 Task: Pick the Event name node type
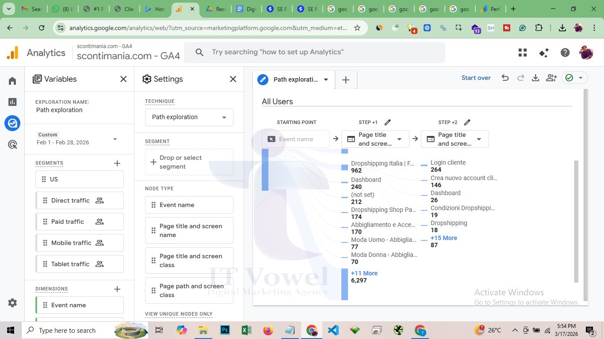189,205
